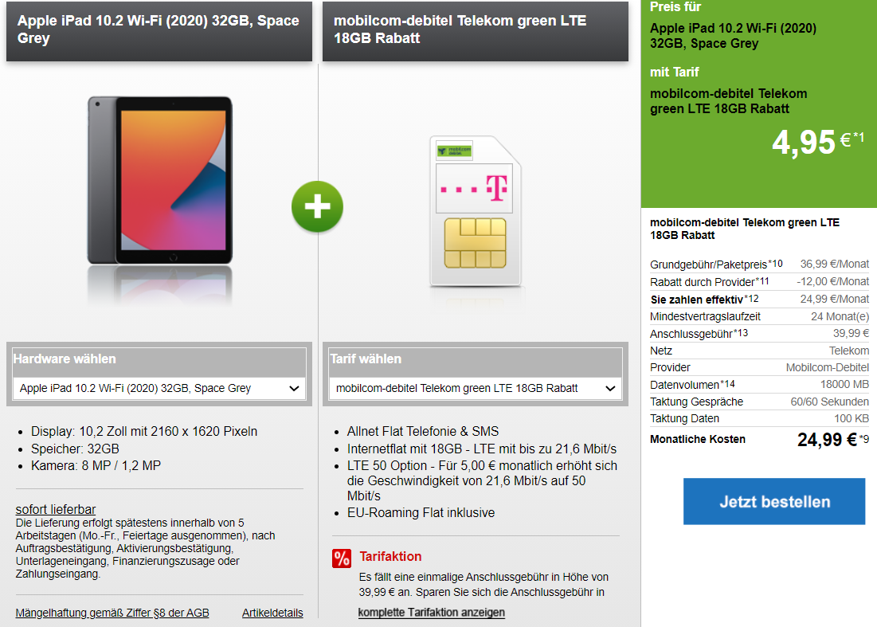Click the Apple iPad 10.2 Wi-Fi header bar
Image resolution: width=877 pixels, height=627 pixels.
159,31
